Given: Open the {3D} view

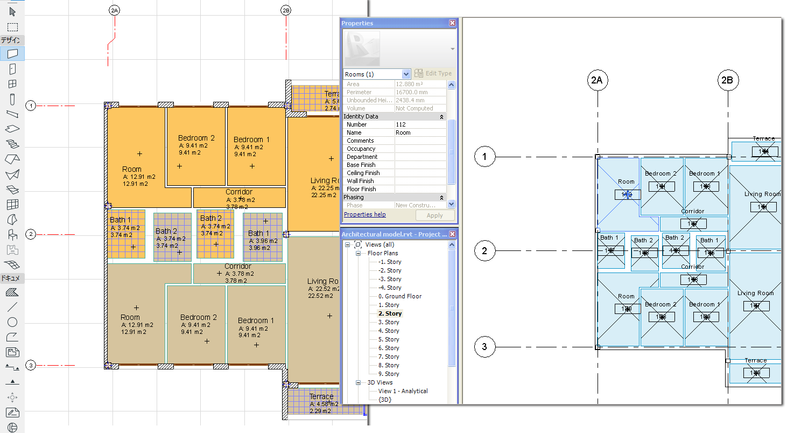Looking at the screenshot, I should point(384,400).
